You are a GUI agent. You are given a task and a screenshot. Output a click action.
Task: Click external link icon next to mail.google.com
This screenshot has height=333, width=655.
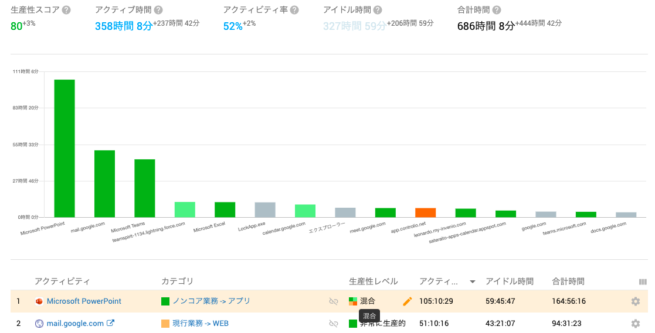click(x=110, y=323)
